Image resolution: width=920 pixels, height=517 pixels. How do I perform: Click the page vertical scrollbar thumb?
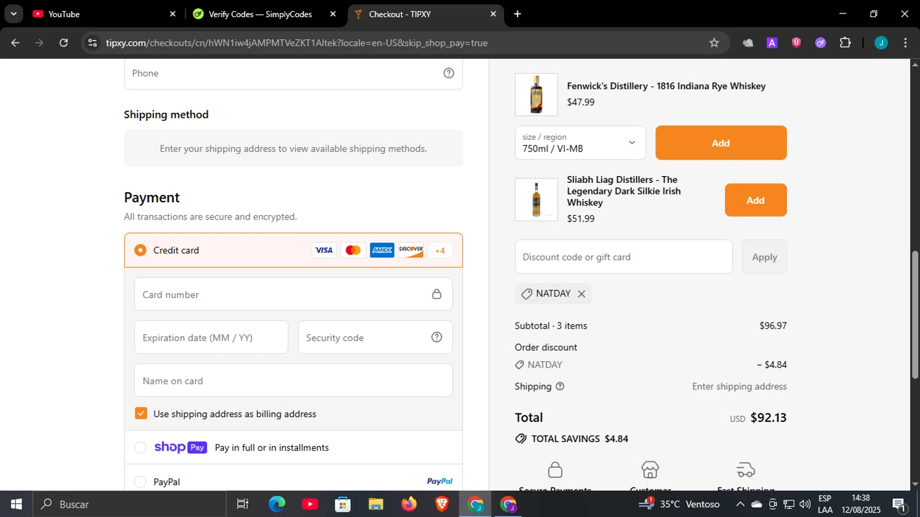[x=914, y=315]
